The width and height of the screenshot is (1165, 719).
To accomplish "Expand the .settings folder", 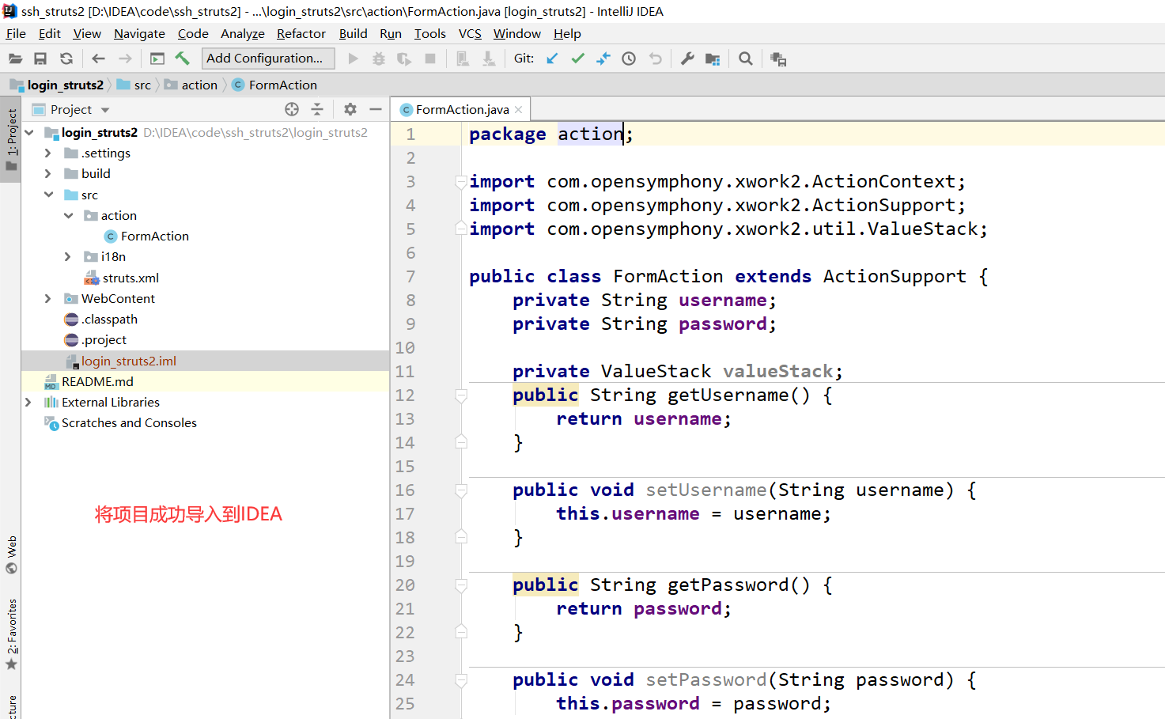I will click(47, 153).
